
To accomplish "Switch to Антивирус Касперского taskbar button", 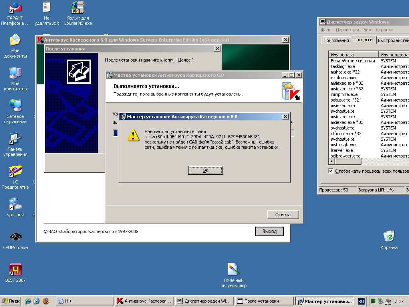I will pyautogui.click(x=145, y=301).
